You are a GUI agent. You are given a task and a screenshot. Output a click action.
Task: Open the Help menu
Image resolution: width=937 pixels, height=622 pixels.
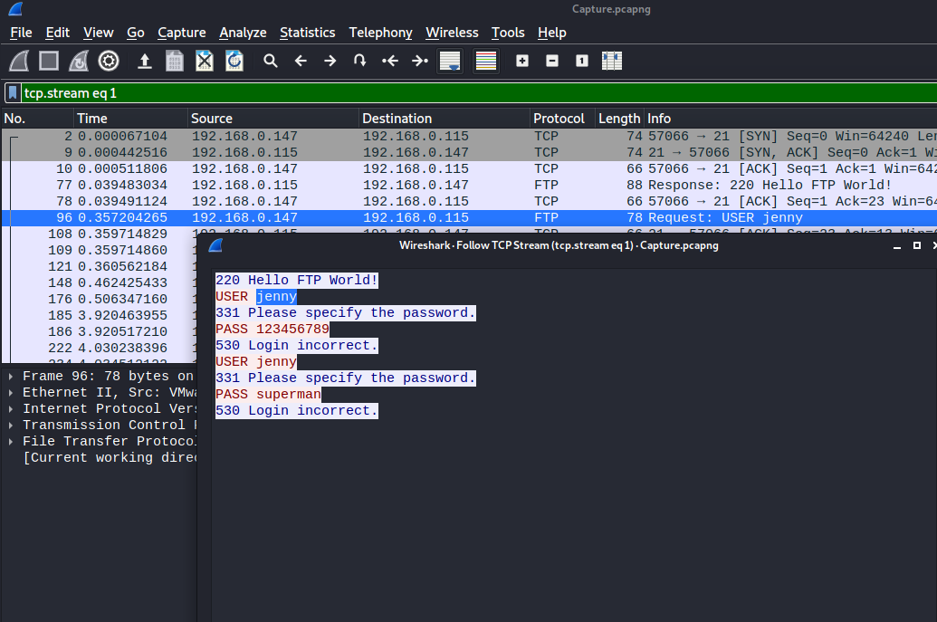pos(551,33)
